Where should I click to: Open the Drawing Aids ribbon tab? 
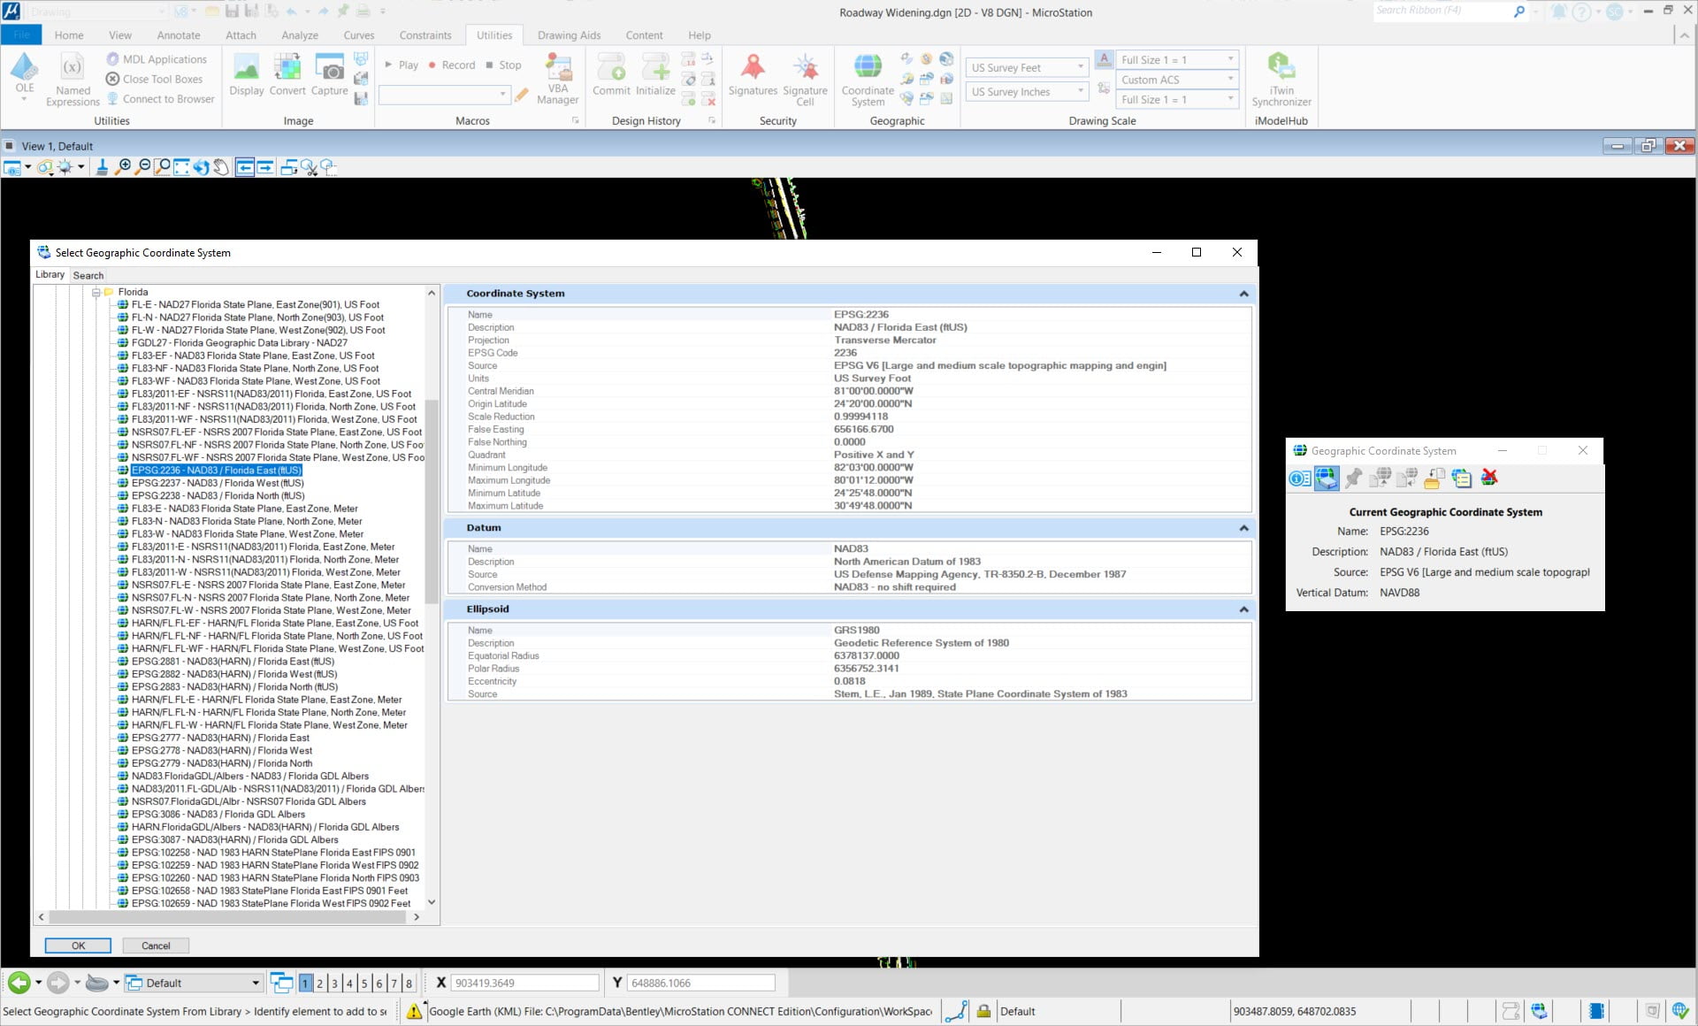[569, 35]
